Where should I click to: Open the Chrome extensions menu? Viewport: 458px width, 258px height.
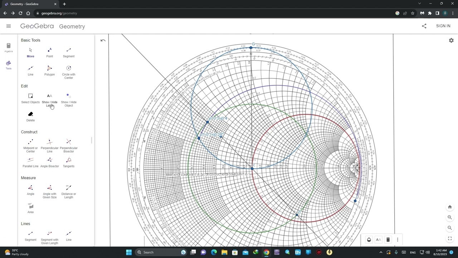tap(430, 13)
